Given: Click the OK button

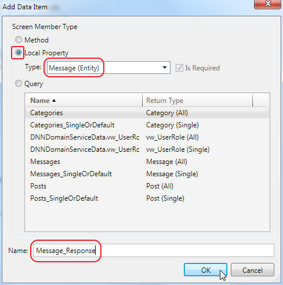Looking at the screenshot, I should pyautogui.click(x=205, y=270).
